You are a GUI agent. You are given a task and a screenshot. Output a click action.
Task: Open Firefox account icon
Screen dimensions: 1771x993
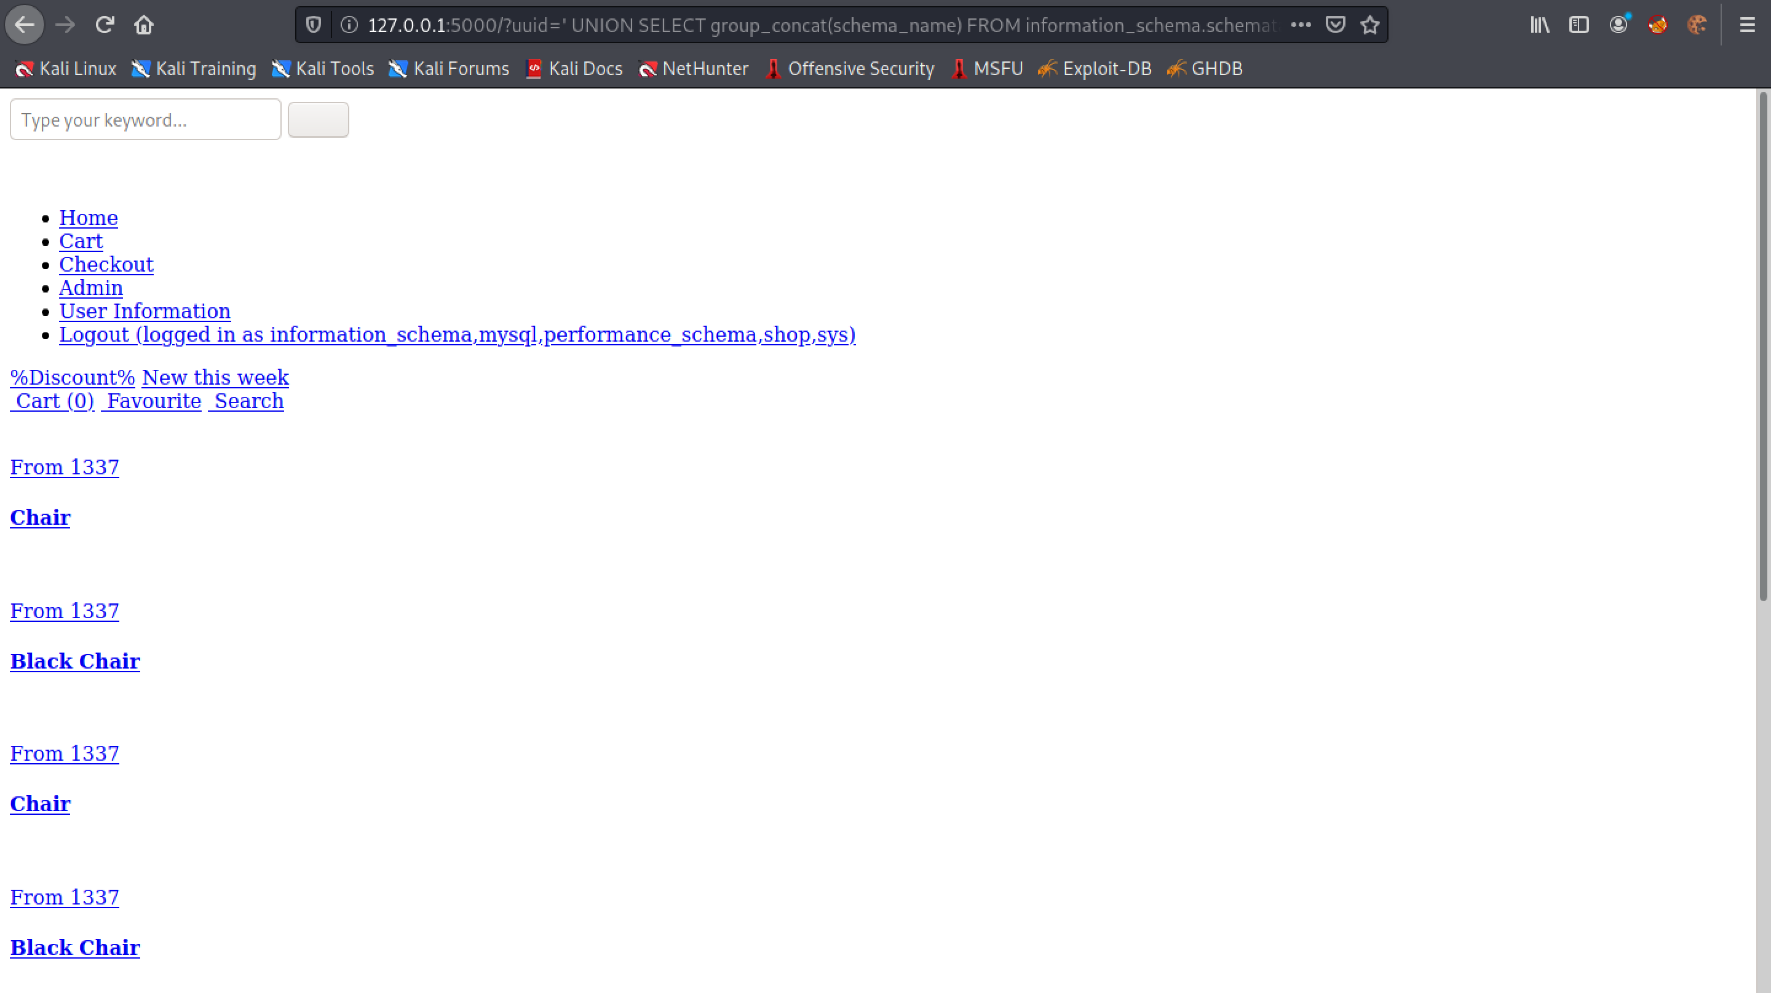point(1618,25)
